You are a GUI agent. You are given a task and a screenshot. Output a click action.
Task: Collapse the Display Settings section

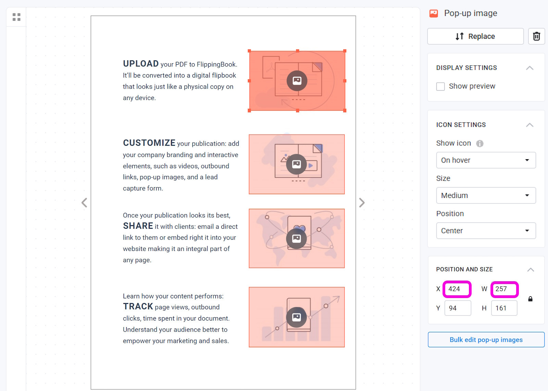[530, 68]
